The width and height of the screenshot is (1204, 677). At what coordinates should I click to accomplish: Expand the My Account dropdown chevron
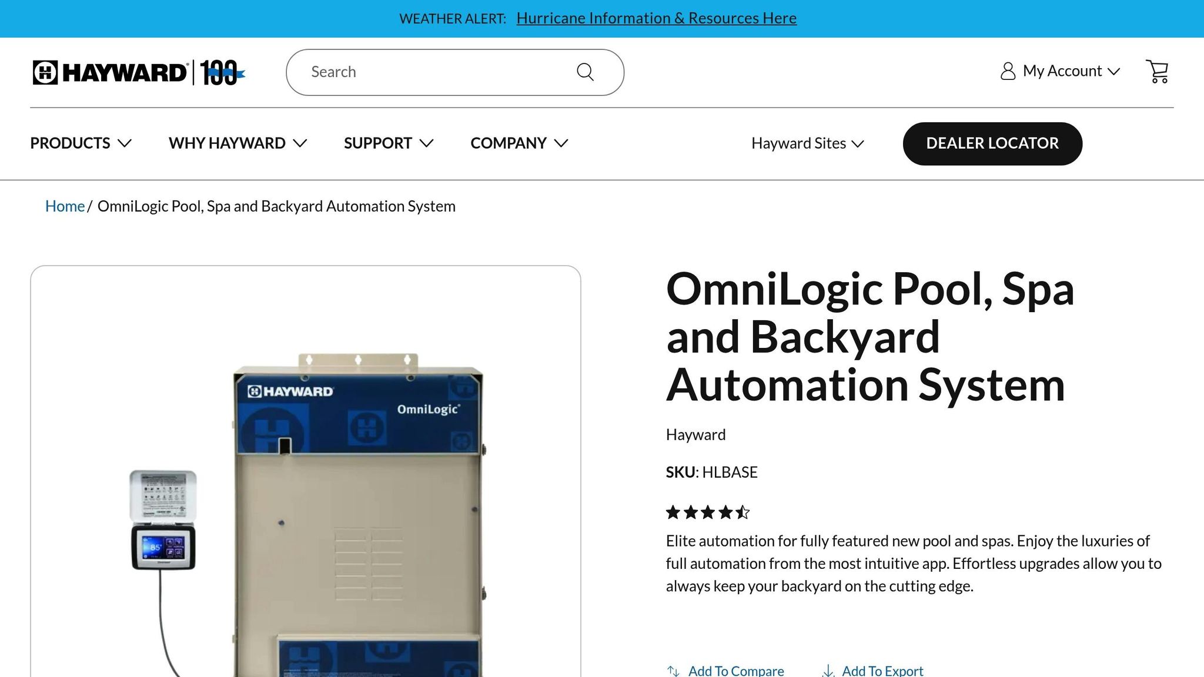[x=1113, y=72]
